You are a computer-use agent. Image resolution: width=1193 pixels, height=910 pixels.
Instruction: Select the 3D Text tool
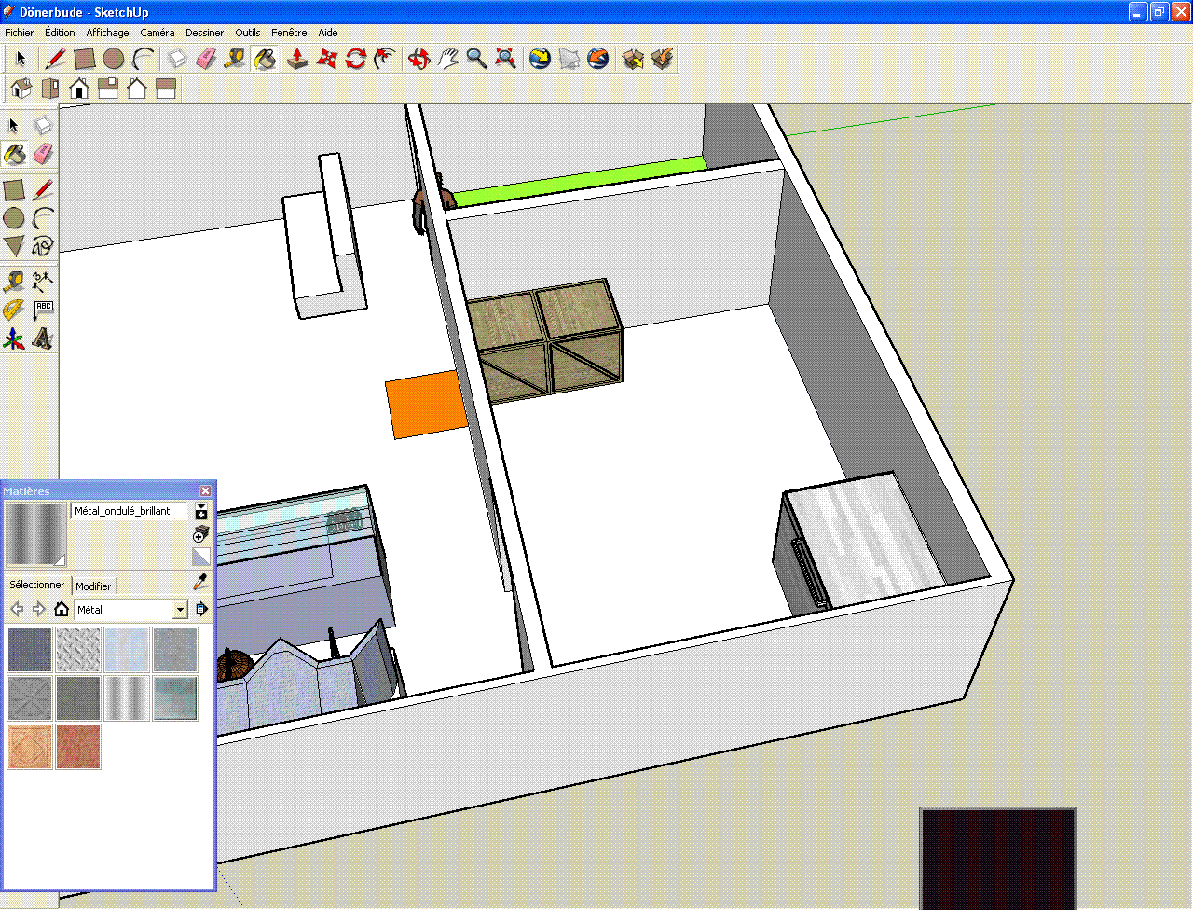pos(42,338)
